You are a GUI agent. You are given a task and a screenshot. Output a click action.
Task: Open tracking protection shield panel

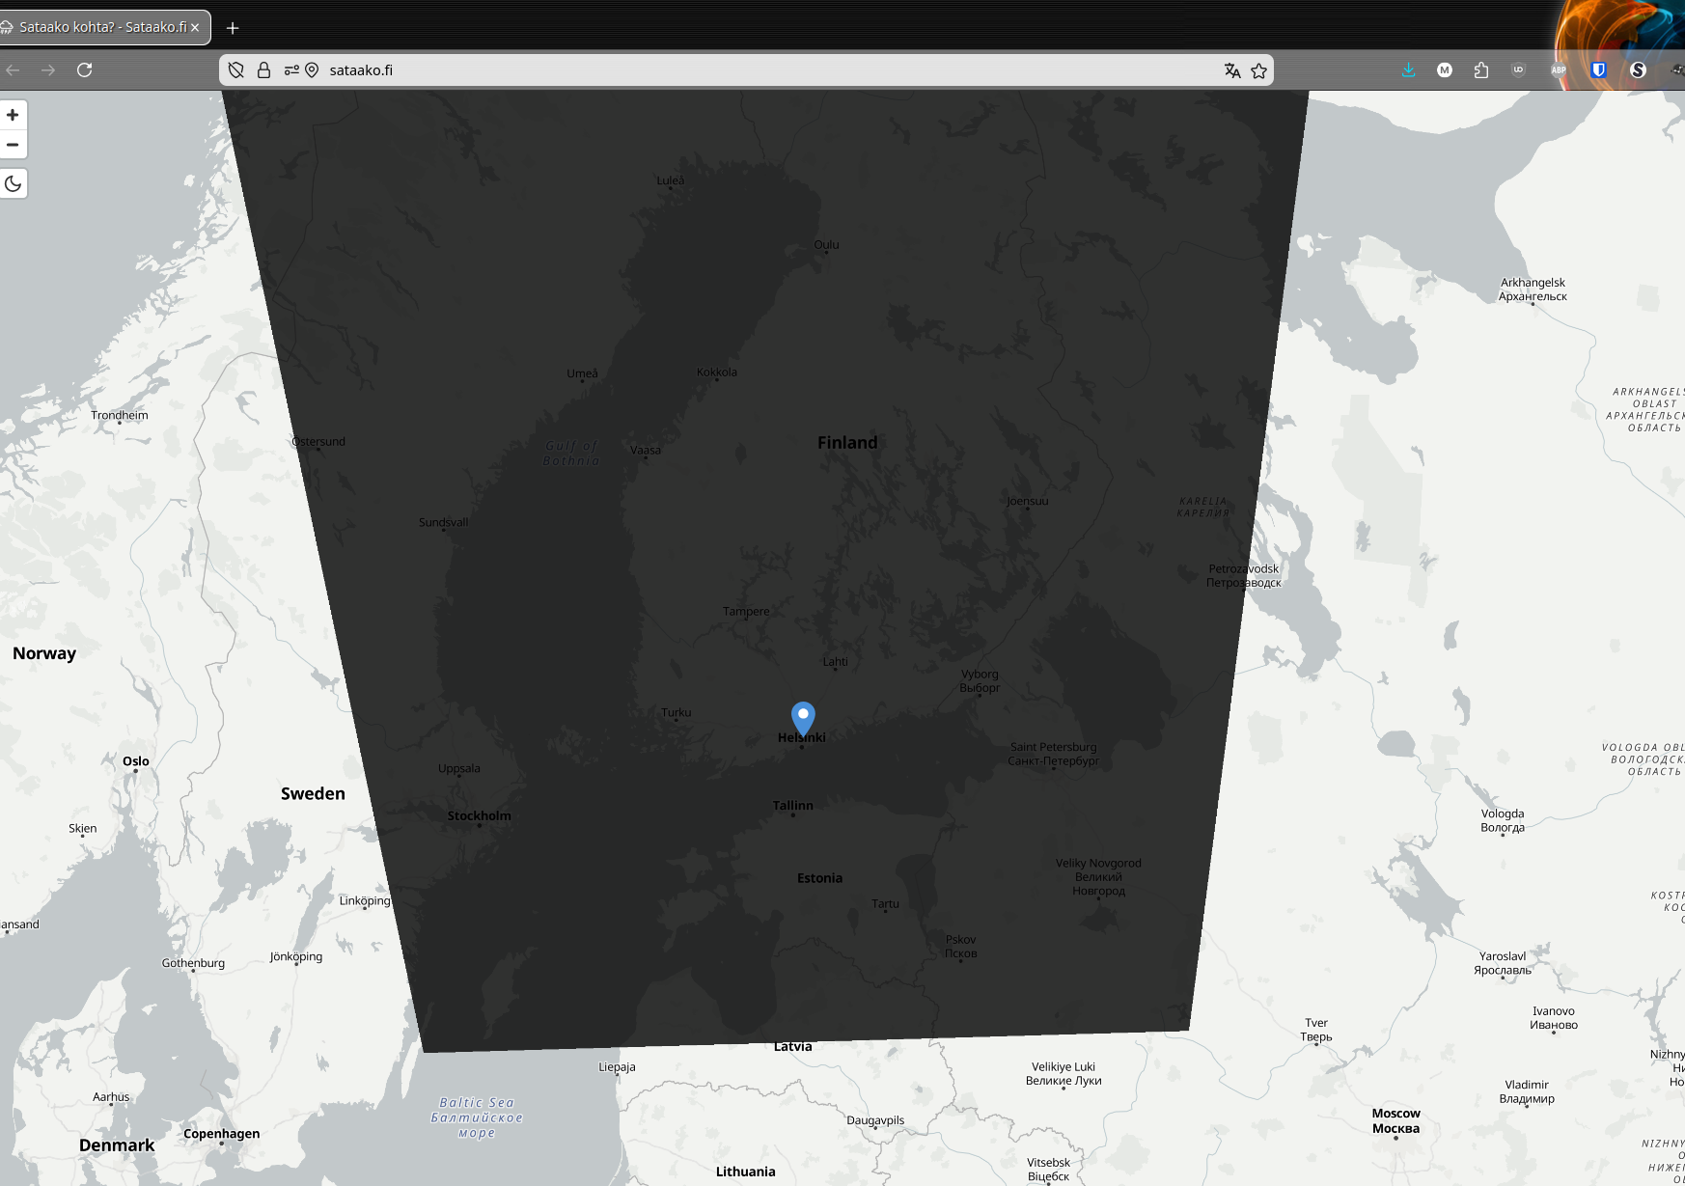pyautogui.click(x=236, y=70)
